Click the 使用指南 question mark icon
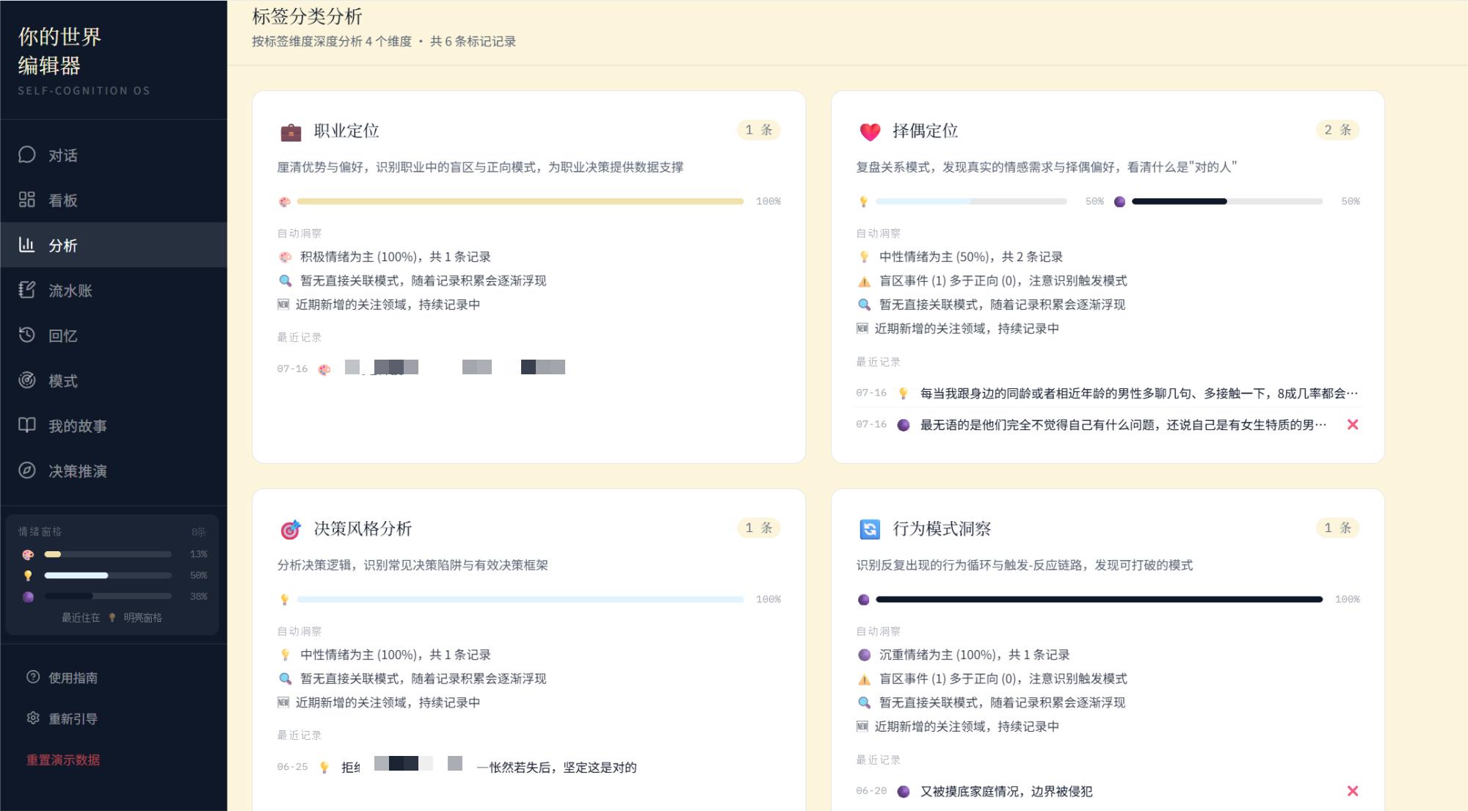 click(33, 677)
